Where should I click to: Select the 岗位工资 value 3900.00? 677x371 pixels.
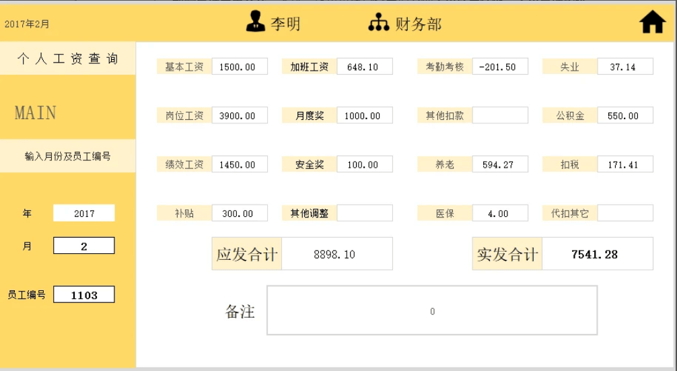pyautogui.click(x=240, y=115)
